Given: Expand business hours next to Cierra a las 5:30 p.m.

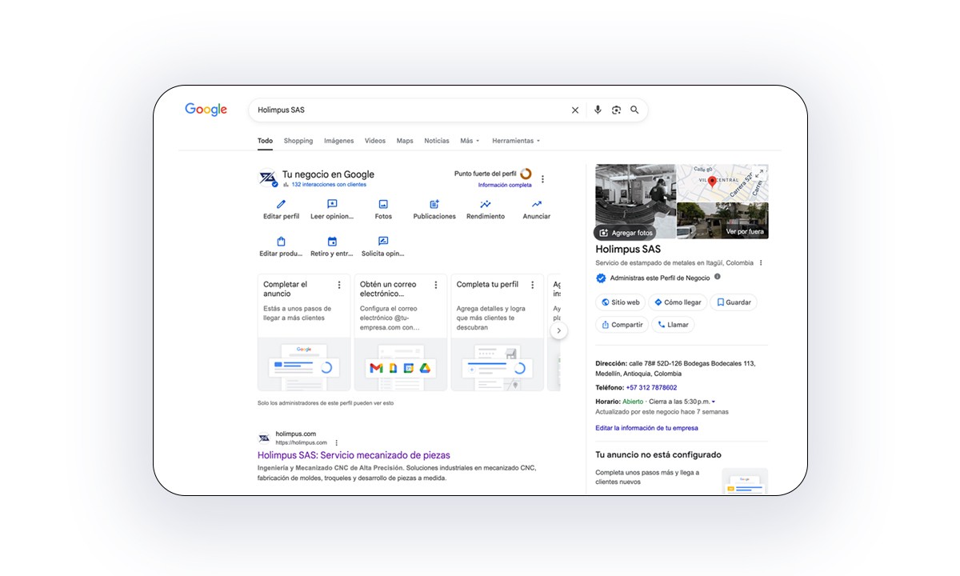Looking at the screenshot, I should click(713, 402).
